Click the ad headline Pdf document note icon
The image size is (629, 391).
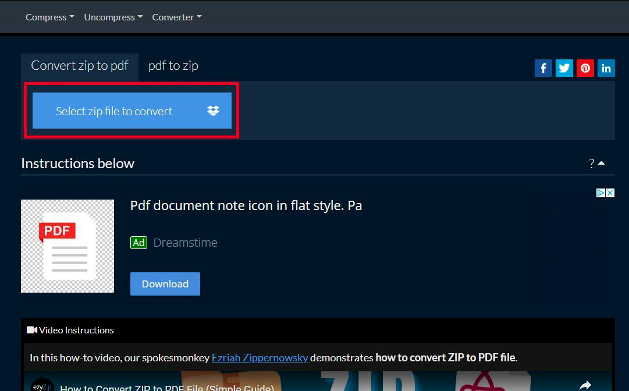pos(246,206)
